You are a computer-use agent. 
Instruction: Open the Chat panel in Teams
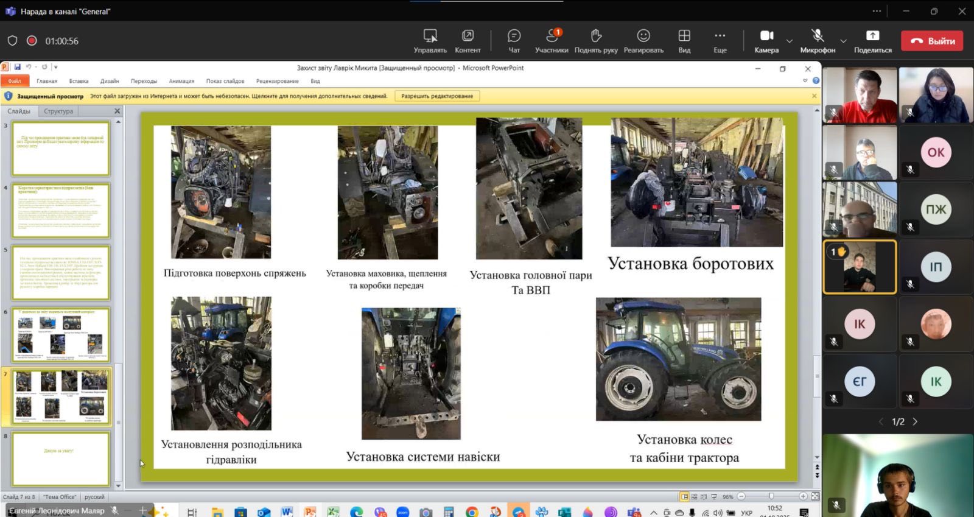point(514,41)
